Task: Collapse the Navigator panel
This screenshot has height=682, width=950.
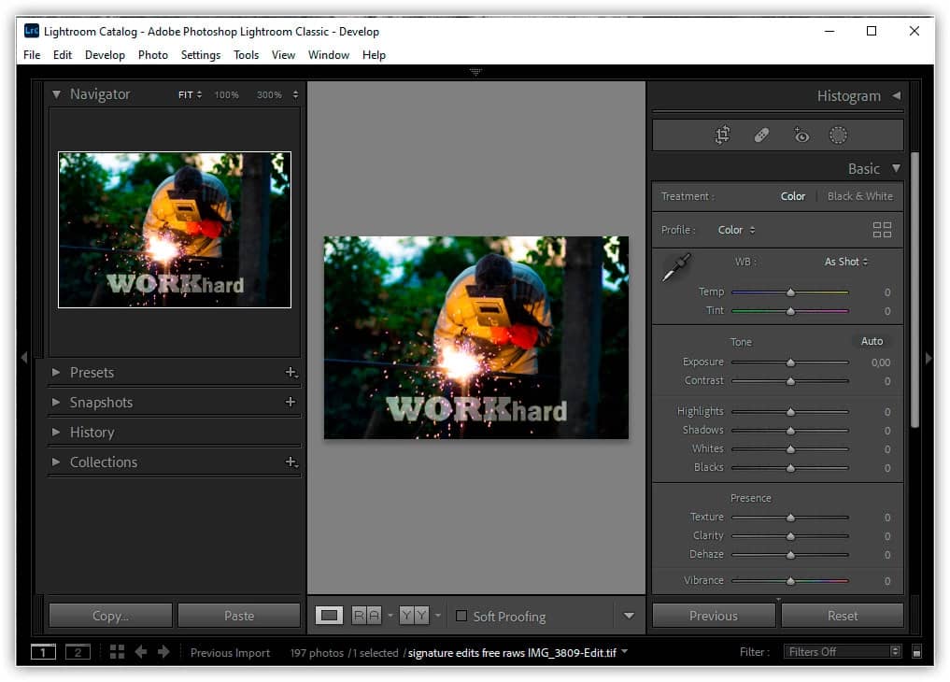Action: (56, 93)
